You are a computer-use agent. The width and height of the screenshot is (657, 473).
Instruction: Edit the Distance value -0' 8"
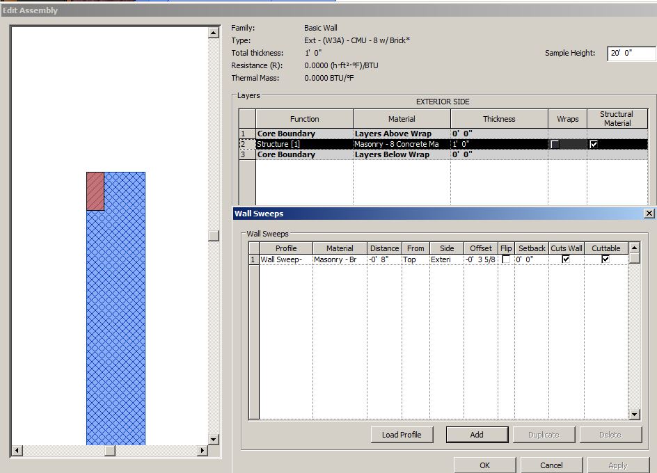point(384,259)
